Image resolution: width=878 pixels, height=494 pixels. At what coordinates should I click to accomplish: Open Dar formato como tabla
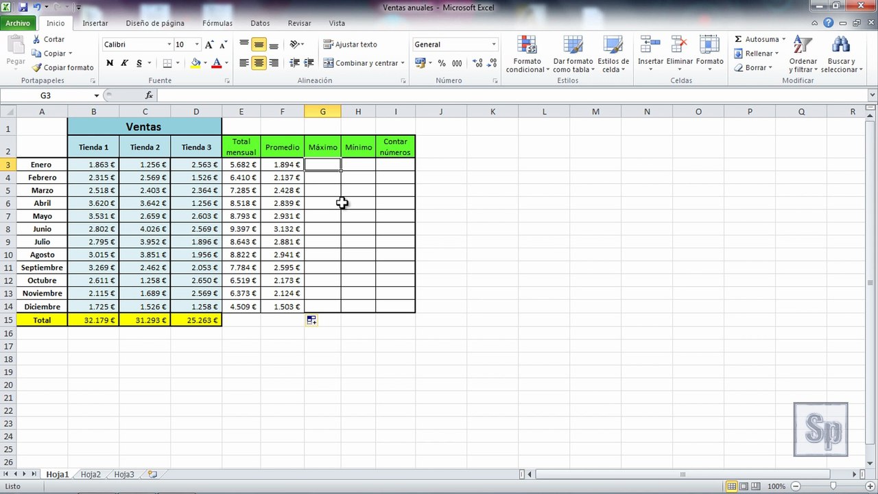pyautogui.click(x=572, y=55)
